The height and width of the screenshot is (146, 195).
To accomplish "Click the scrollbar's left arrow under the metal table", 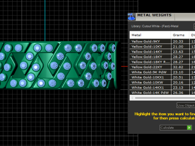I will 132,98.
